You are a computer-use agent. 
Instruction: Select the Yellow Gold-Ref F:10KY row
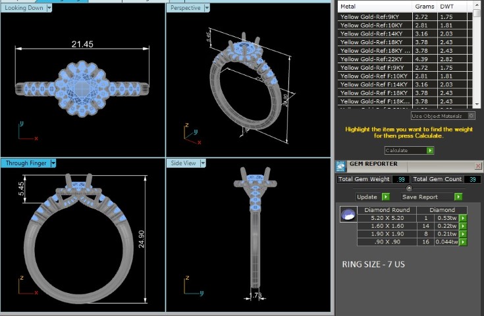click(x=405, y=76)
